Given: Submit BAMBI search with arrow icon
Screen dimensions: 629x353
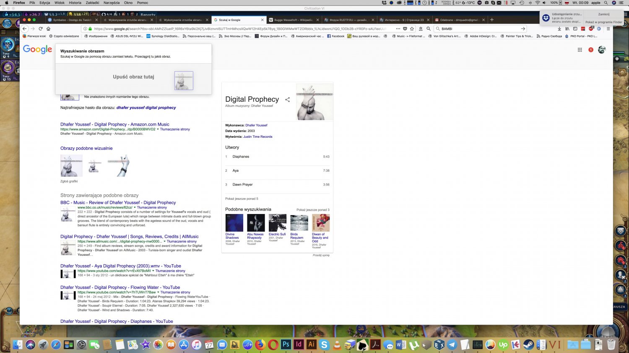Looking at the screenshot, I should 523,29.
